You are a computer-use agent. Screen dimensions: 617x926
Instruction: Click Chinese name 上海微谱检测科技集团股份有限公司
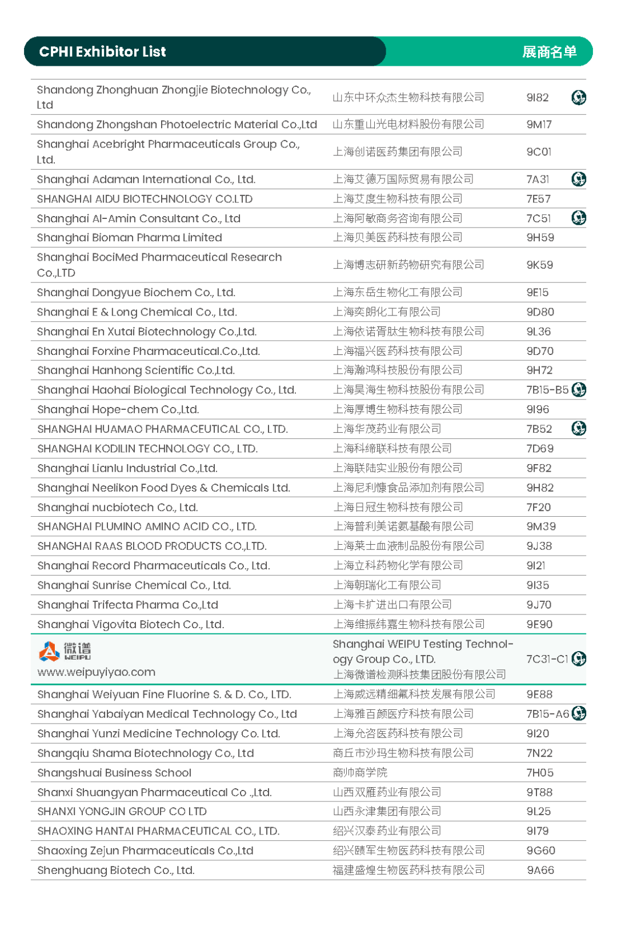[419, 674]
